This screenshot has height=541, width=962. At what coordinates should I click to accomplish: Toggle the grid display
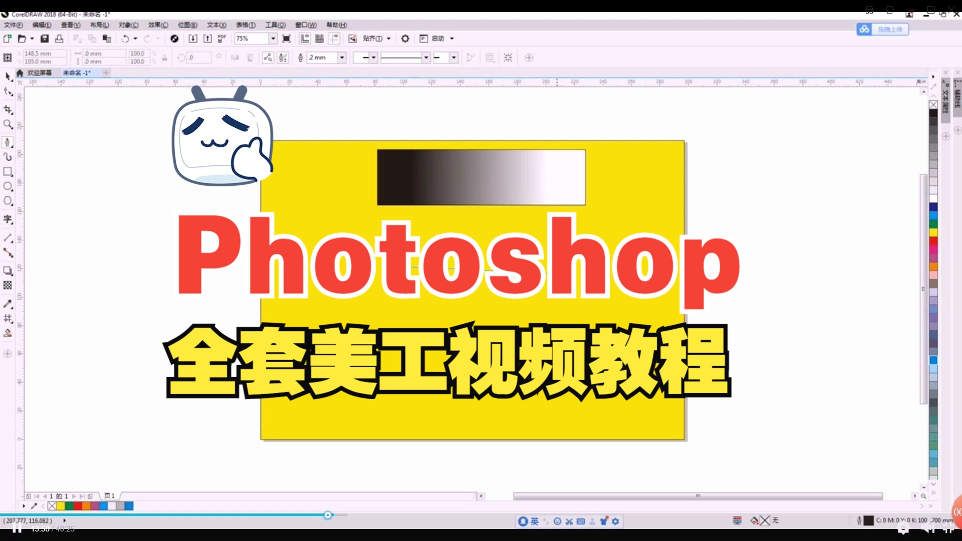tap(319, 39)
